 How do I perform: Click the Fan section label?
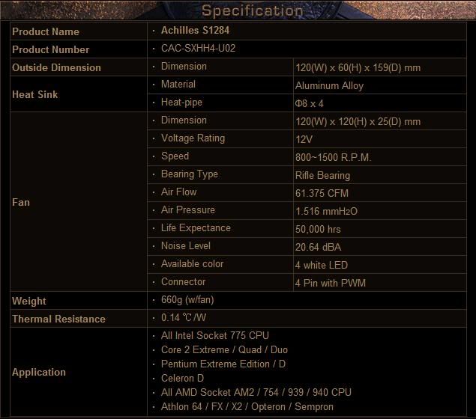(21, 202)
